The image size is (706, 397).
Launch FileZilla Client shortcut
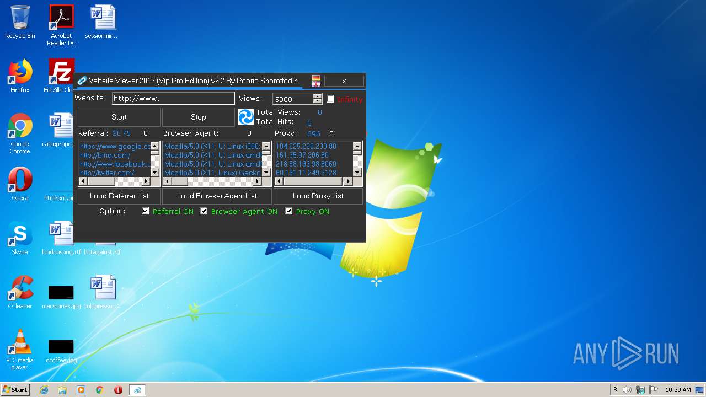(61, 76)
